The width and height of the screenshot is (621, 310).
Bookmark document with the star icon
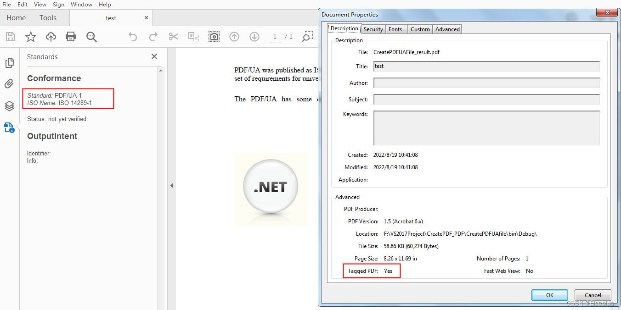tap(30, 37)
